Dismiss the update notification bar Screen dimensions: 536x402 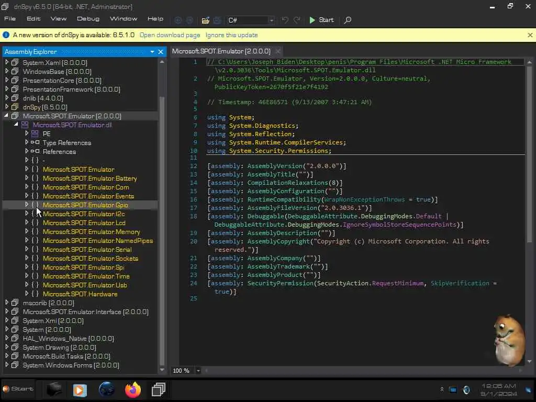530,35
